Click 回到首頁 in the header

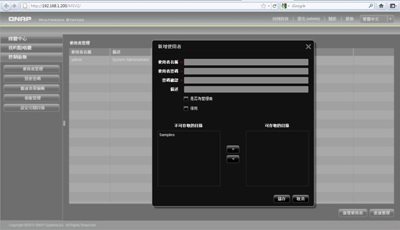pyautogui.click(x=280, y=19)
